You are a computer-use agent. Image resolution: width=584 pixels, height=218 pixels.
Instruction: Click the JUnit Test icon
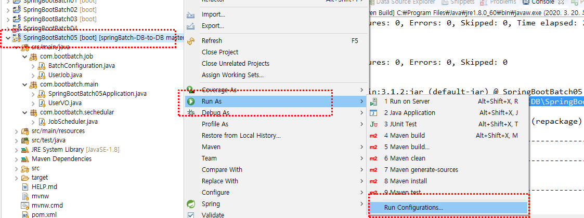click(x=374, y=124)
